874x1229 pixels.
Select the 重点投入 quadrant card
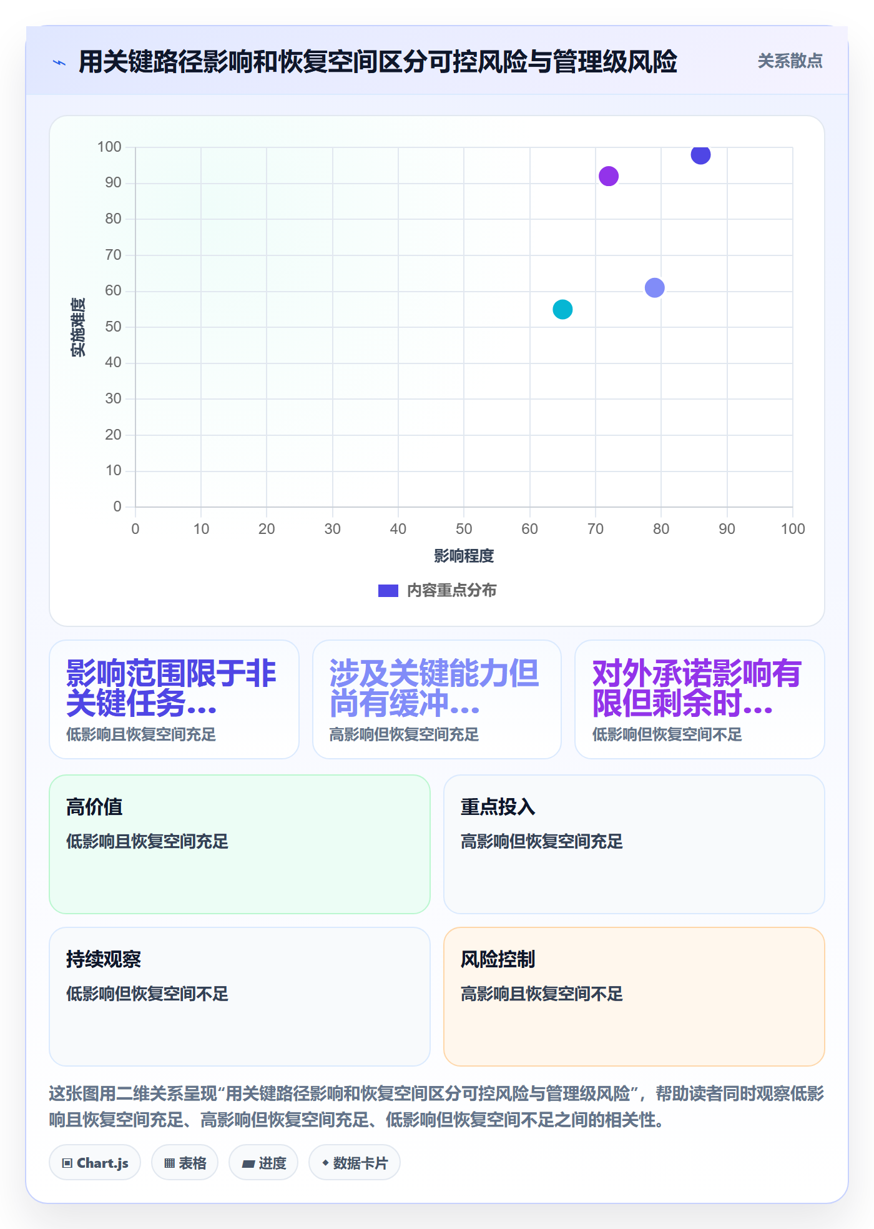pos(634,844)
